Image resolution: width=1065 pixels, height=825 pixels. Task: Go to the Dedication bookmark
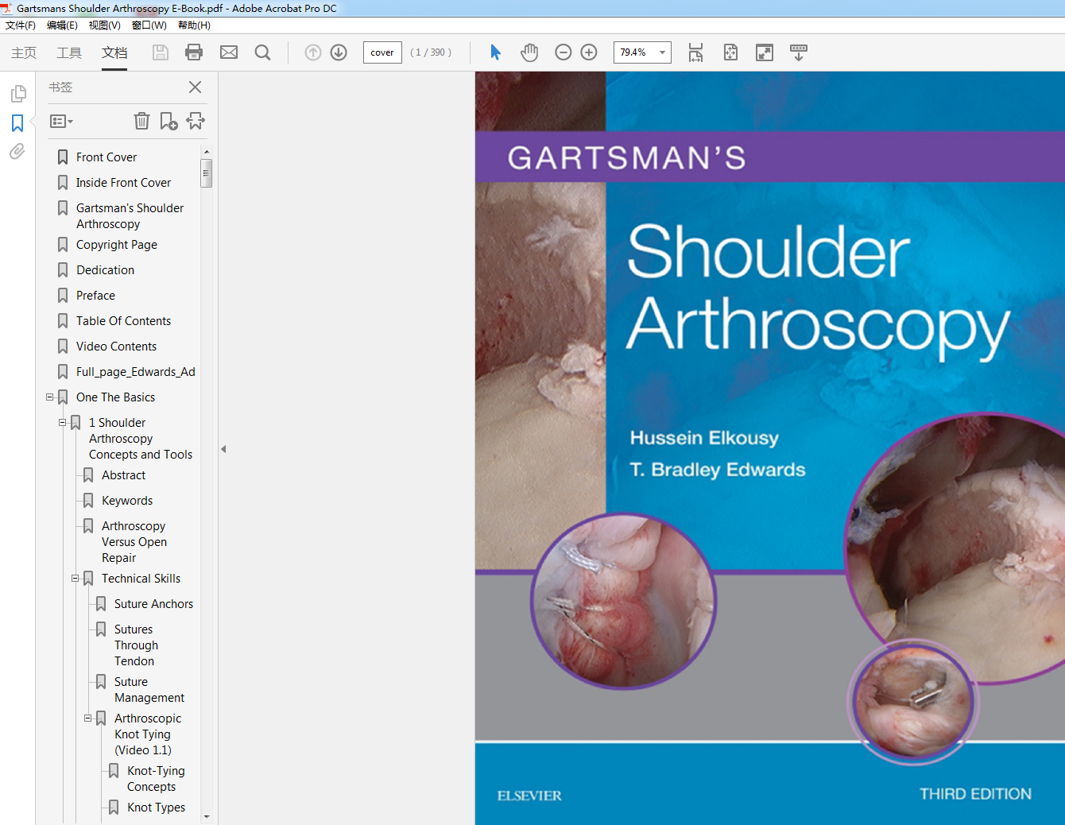point(105,270)
